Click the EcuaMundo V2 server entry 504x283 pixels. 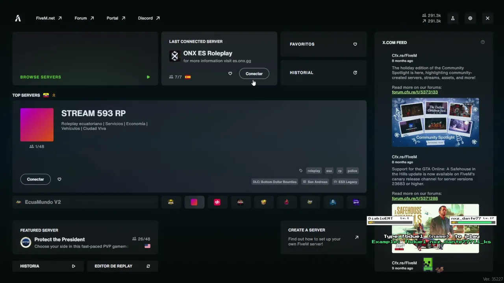pyautogui.click(x=85, y=202)
